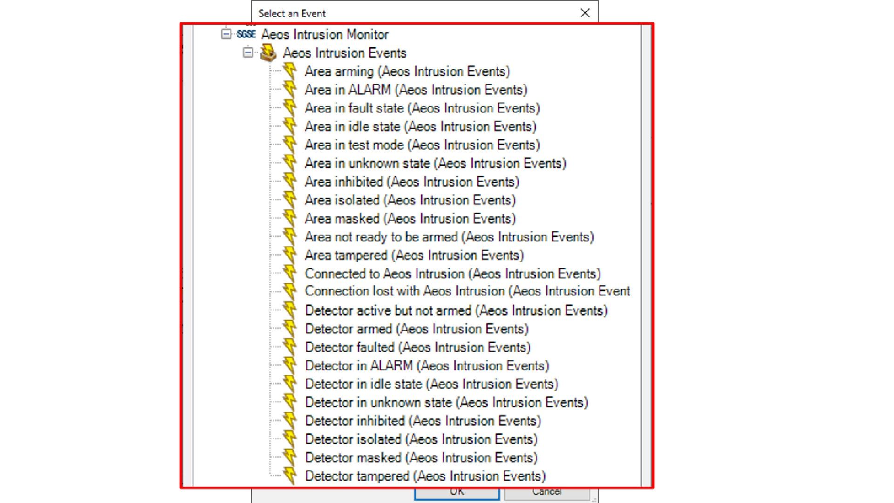894x503 pixels.
Task: Pick 'Detector tampered (Aeos Intrusion Events)' event
Action: coord(425,476)
